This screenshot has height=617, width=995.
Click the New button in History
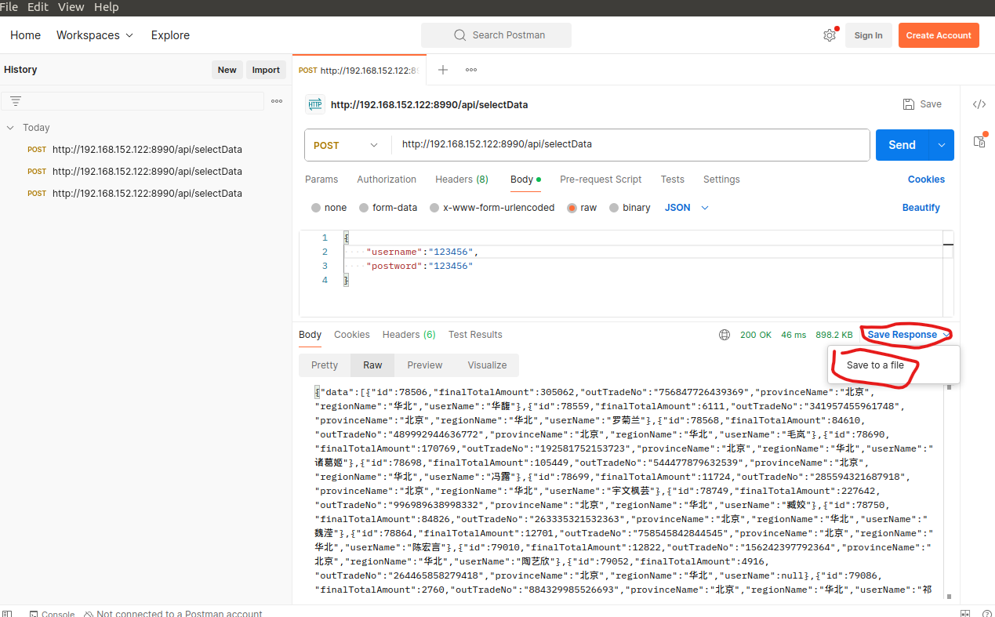click(x=227, y=70)
